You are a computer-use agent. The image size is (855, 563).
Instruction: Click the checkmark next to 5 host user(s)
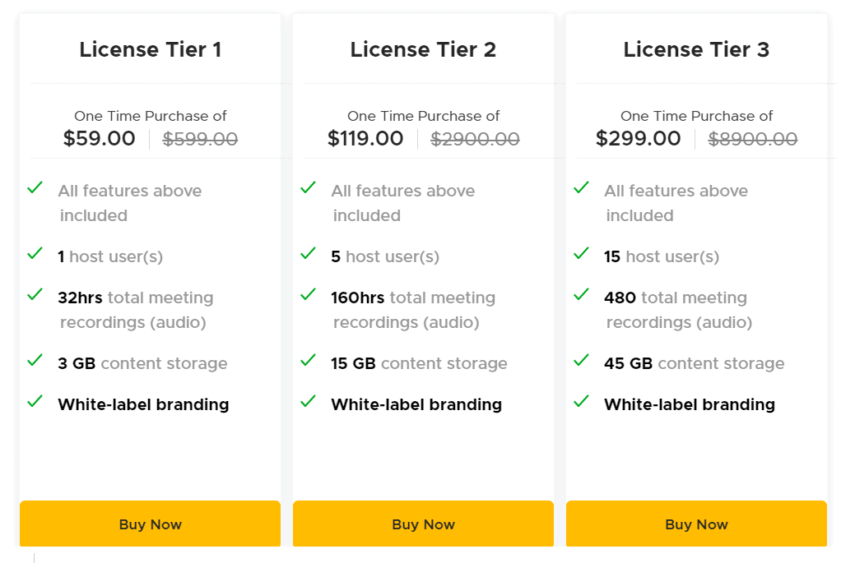pos(308,256)
